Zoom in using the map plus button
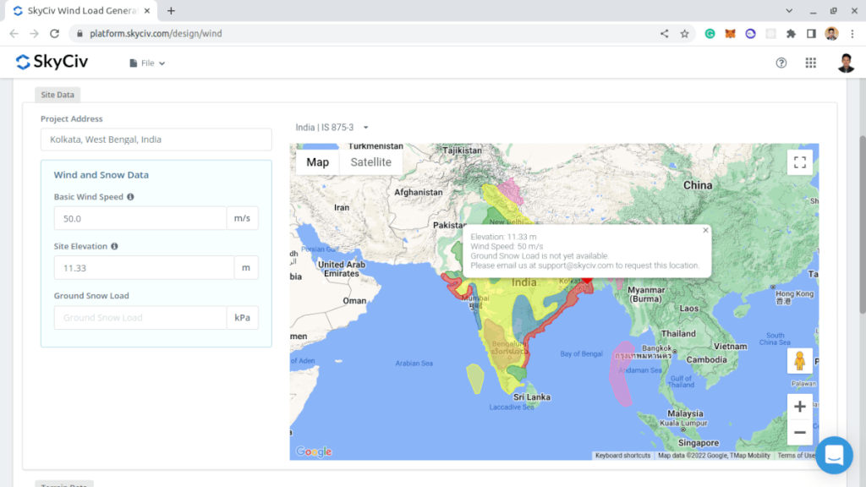Viewport: 866px width, 487px height. click(x=799, y=407)
